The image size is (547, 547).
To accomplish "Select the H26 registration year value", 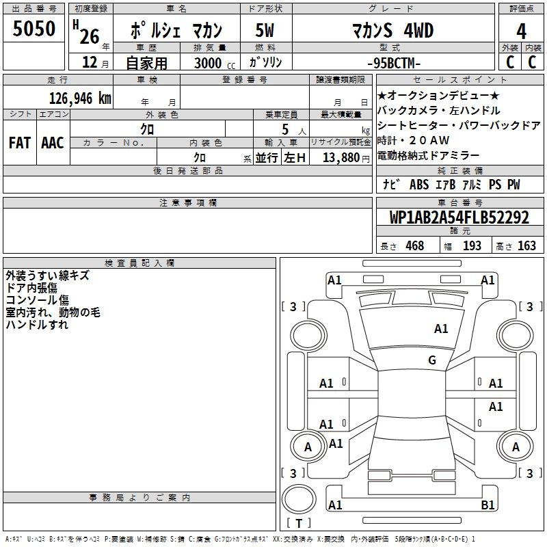I will [86, 32].
